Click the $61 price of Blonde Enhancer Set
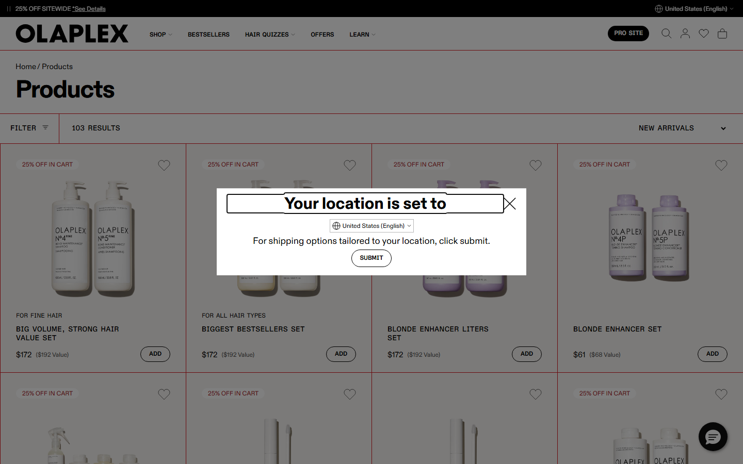Screen dimensions: 743x464 coord(579,355)
